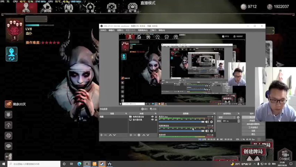Screen dimensions: 296x167
Task: Mute the 麦克风/Aux mixer channel
Action: 207,122
